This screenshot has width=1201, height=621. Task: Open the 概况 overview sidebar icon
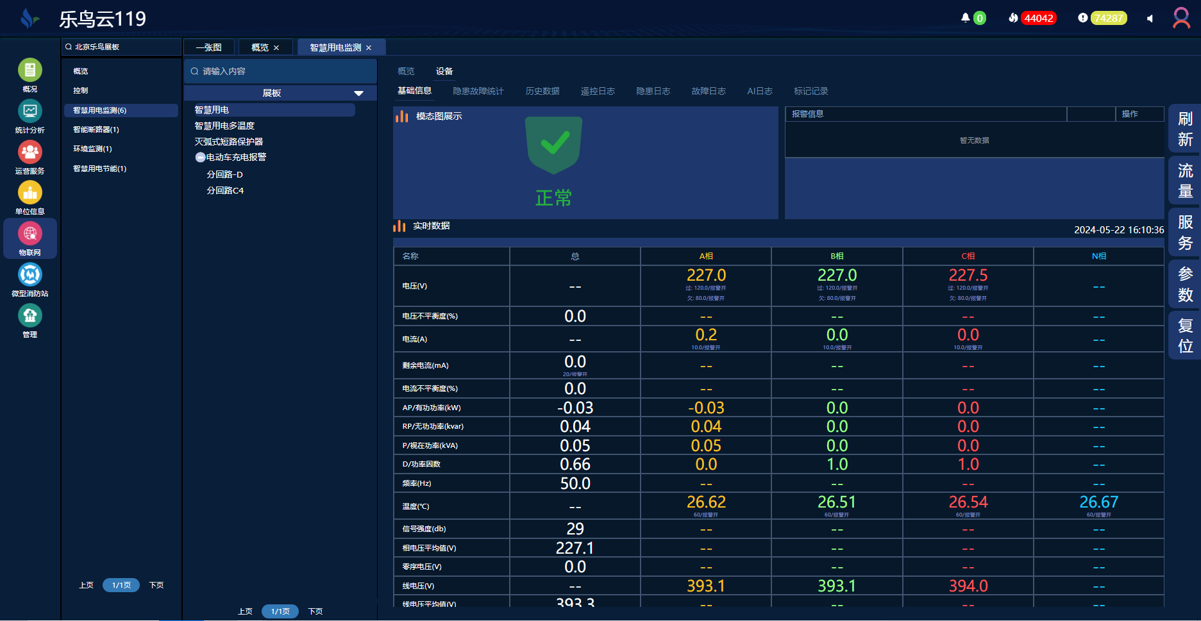pos(29,70)
